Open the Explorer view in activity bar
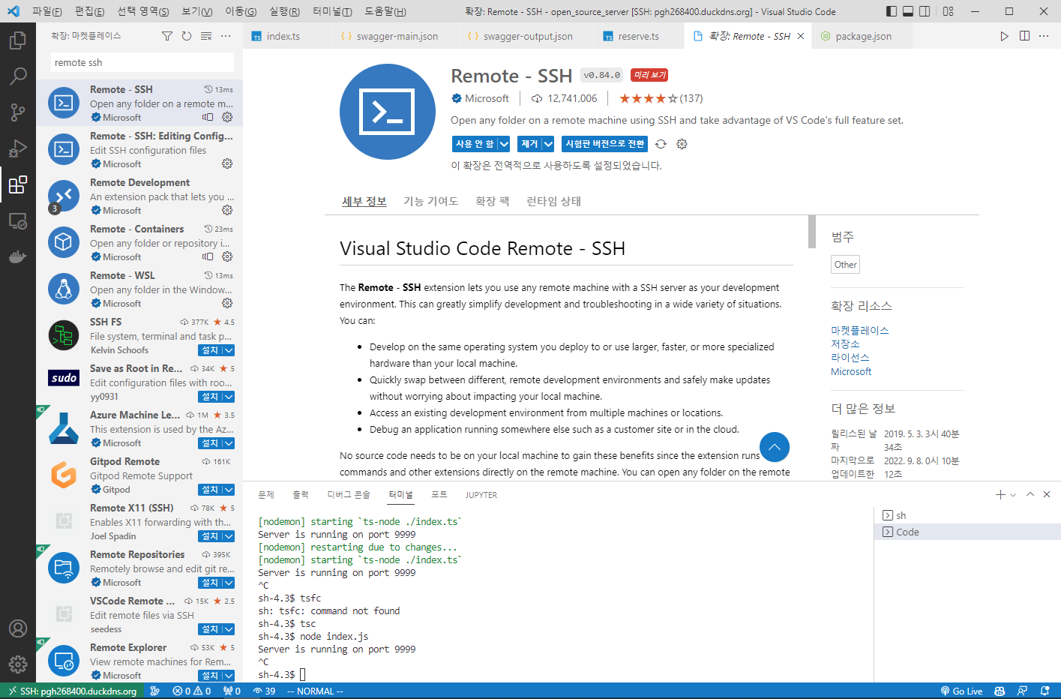Image resolution: width=1061 pixels, height=699 pixels. [x=18, y=40]
